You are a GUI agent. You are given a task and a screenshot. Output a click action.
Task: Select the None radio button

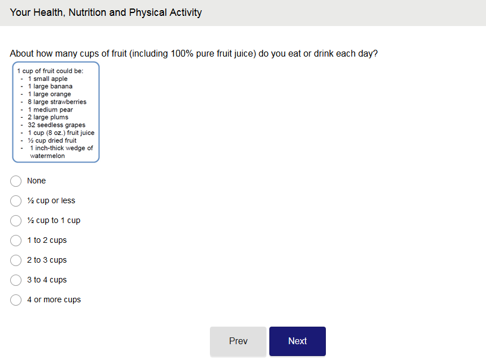16,181
